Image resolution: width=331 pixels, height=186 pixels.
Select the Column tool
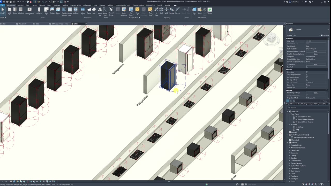[x=39, y=11]
